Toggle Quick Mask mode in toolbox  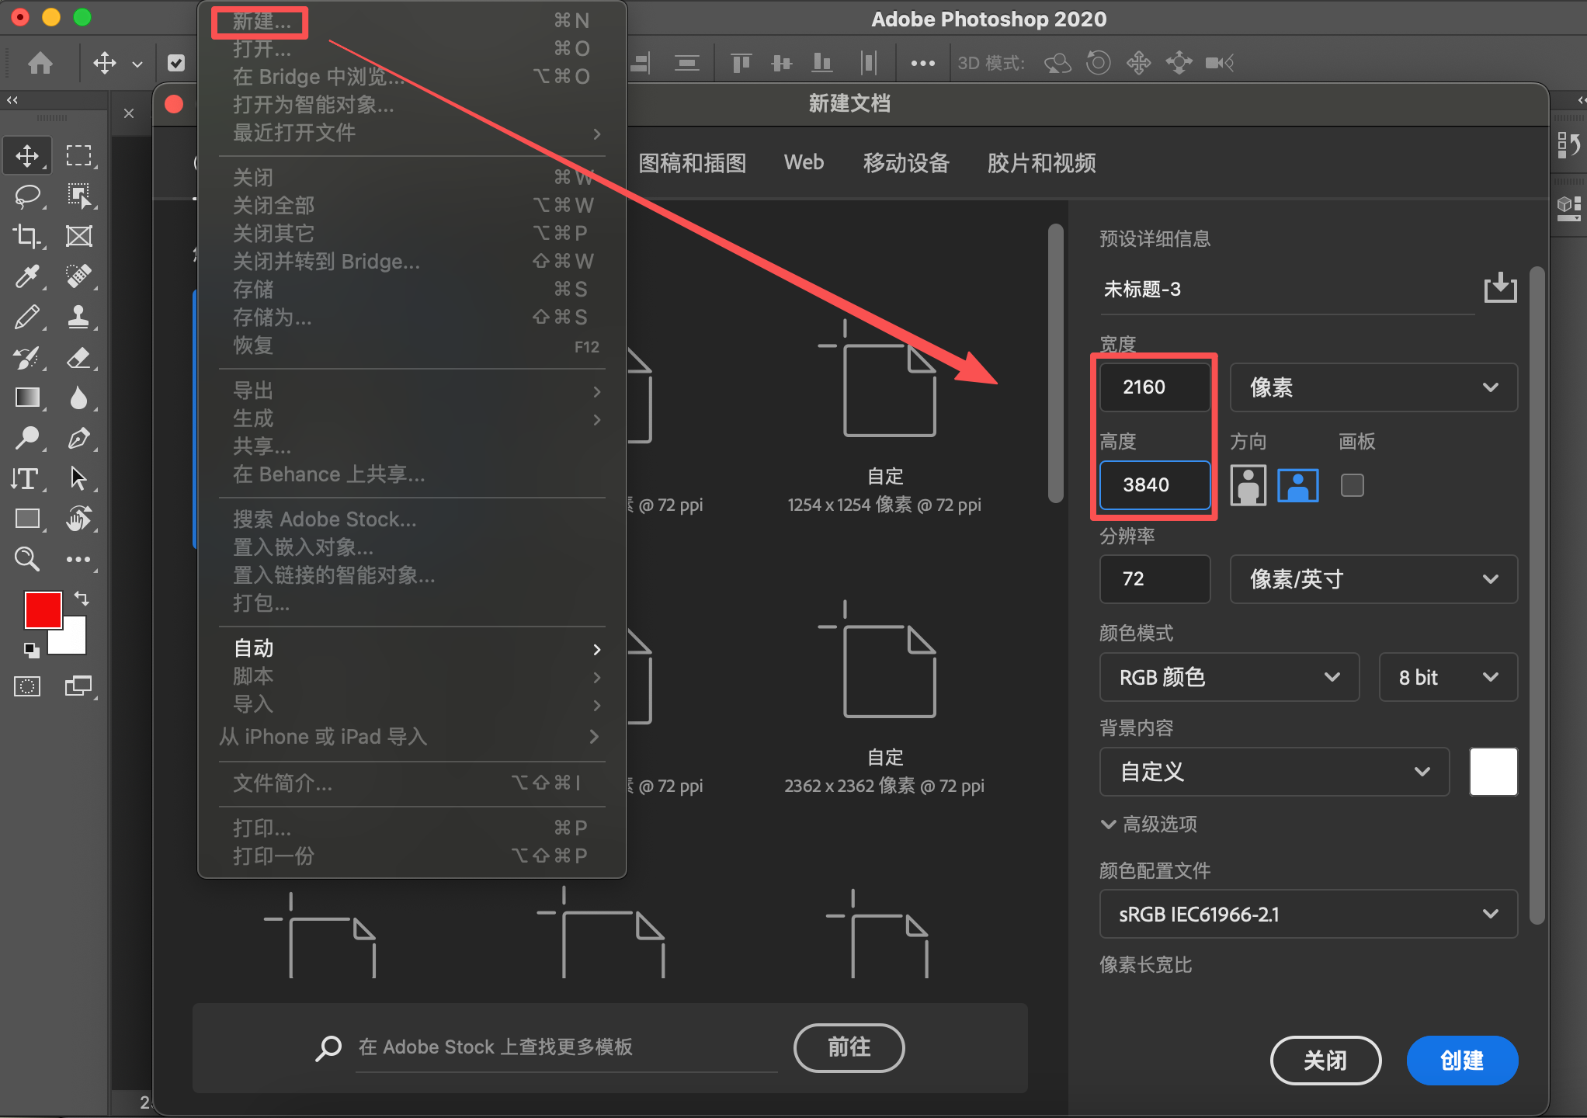[x=27, y=686]
